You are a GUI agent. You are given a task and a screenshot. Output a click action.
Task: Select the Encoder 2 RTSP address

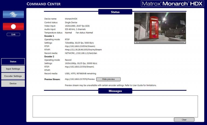(x=80, y=67)
